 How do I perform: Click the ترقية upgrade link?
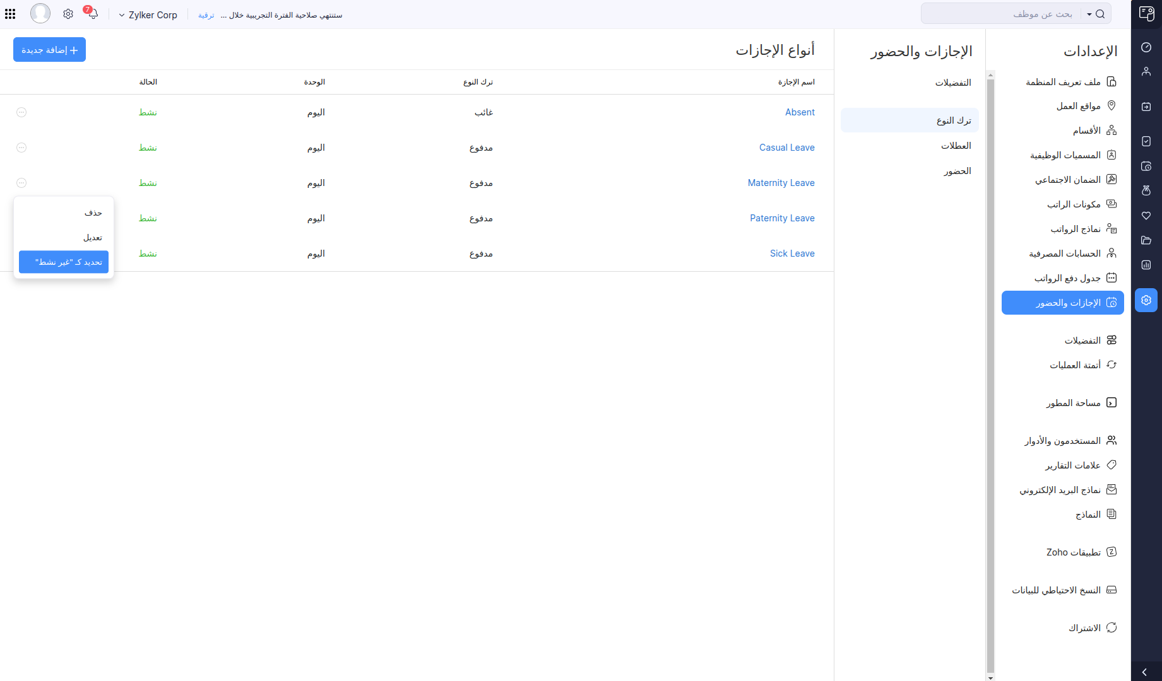point(206,15)
